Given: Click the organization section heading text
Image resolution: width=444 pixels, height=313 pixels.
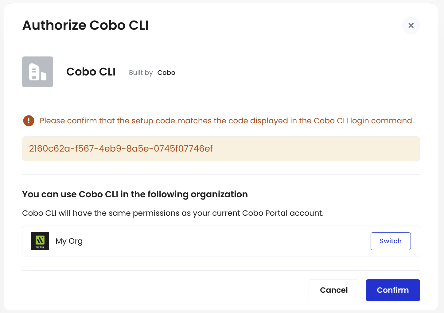Looking at the screenshot, I should [135, 194].
